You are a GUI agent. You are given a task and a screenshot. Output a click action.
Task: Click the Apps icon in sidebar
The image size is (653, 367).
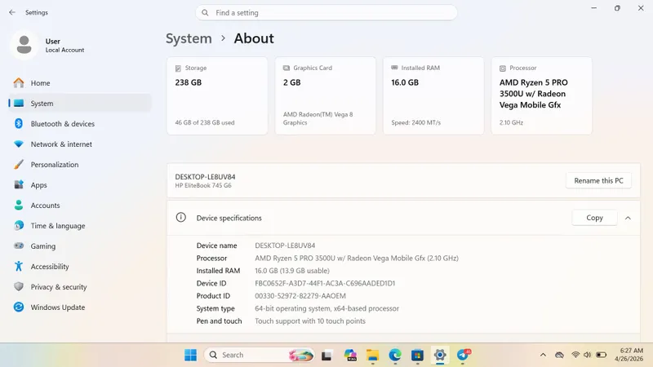click(x=19, y=185)
